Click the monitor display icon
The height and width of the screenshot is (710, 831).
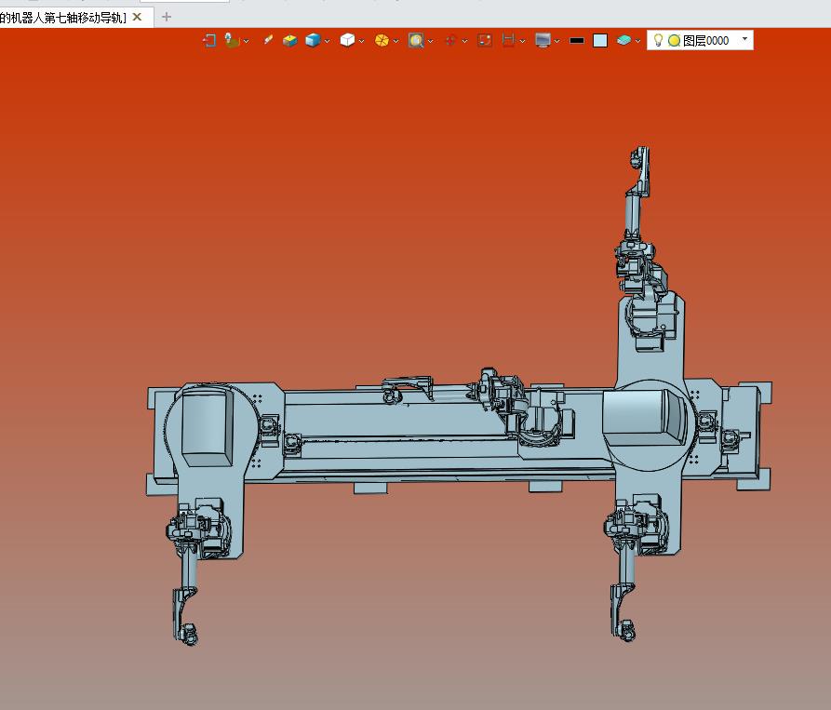543,40
